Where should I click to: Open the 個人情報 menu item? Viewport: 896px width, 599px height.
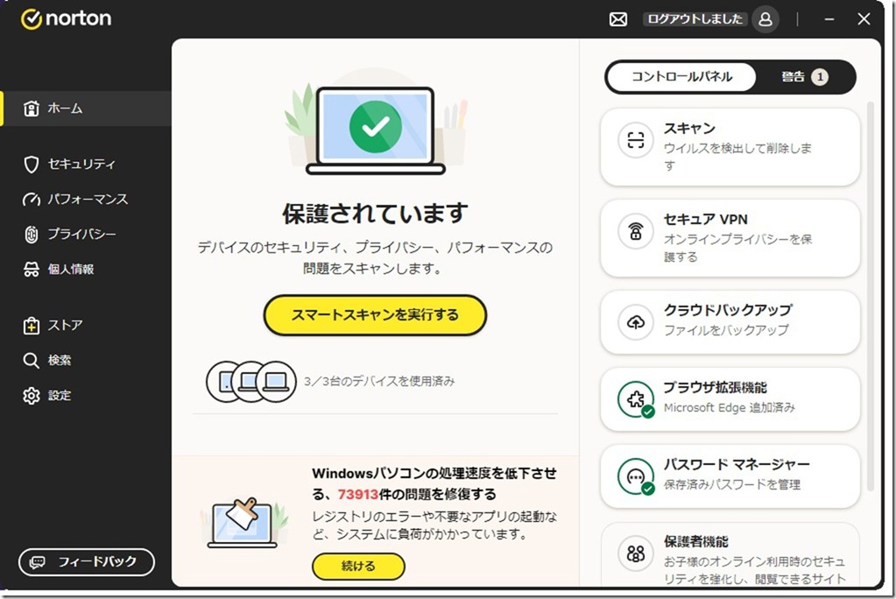(x=86, y=269)
